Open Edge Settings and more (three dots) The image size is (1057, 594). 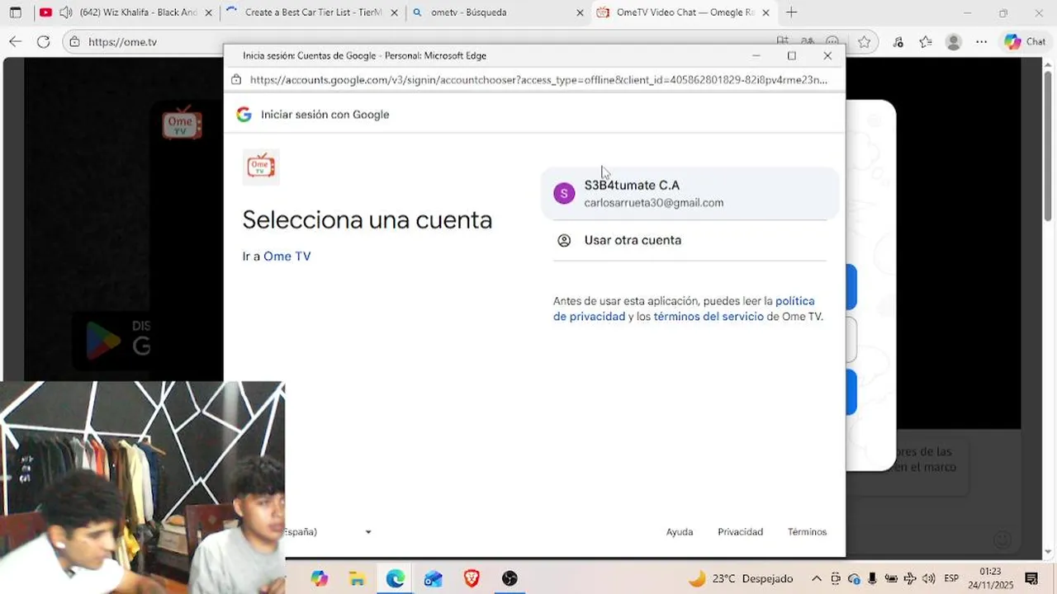981,41
